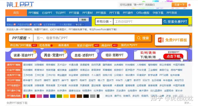Focus the 工作总结PPT search field
This screenshot has height=106, width=198.
pos(138,22)
